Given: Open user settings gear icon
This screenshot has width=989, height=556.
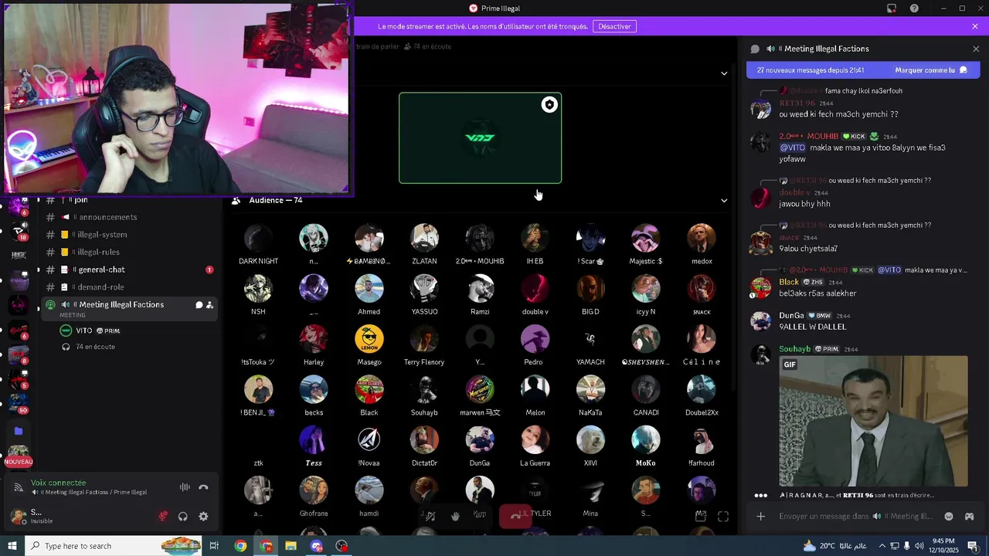Looking at the screenshot, I should coord(203,517).
